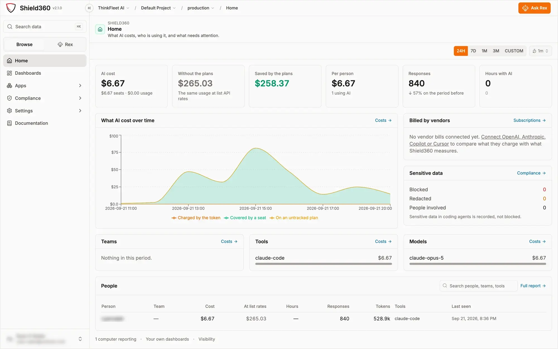Click the Apps icon in the sidebar
The image size is (558, 349).
tap(9, 85)
